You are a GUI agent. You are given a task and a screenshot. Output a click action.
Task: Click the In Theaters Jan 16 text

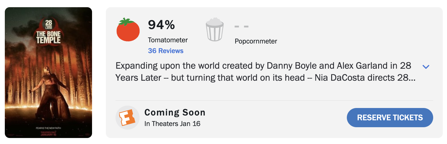pyautogui.click(x=172, y=123)
